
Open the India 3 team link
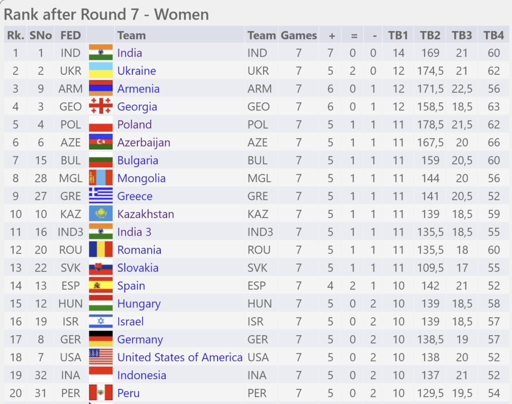pos(134,232)
